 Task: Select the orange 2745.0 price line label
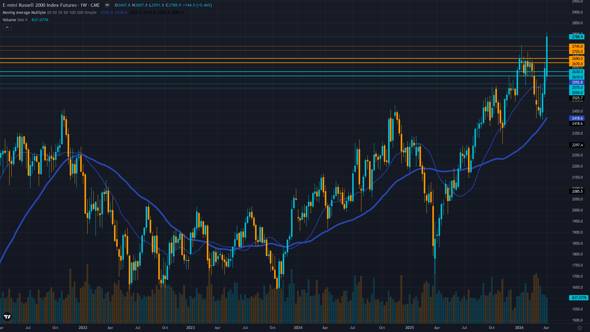coord(577,46)
